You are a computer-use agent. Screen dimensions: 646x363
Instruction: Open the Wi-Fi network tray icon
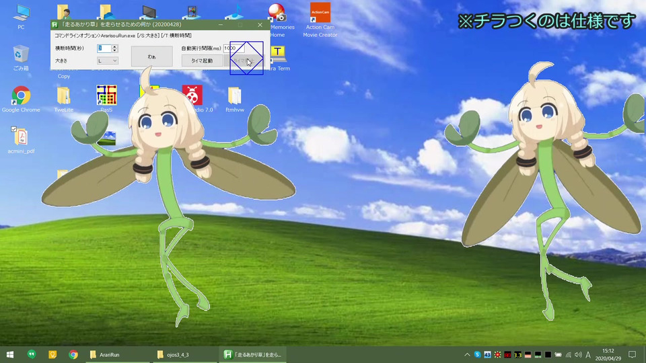pyautogui.click(x=568, y=355)
